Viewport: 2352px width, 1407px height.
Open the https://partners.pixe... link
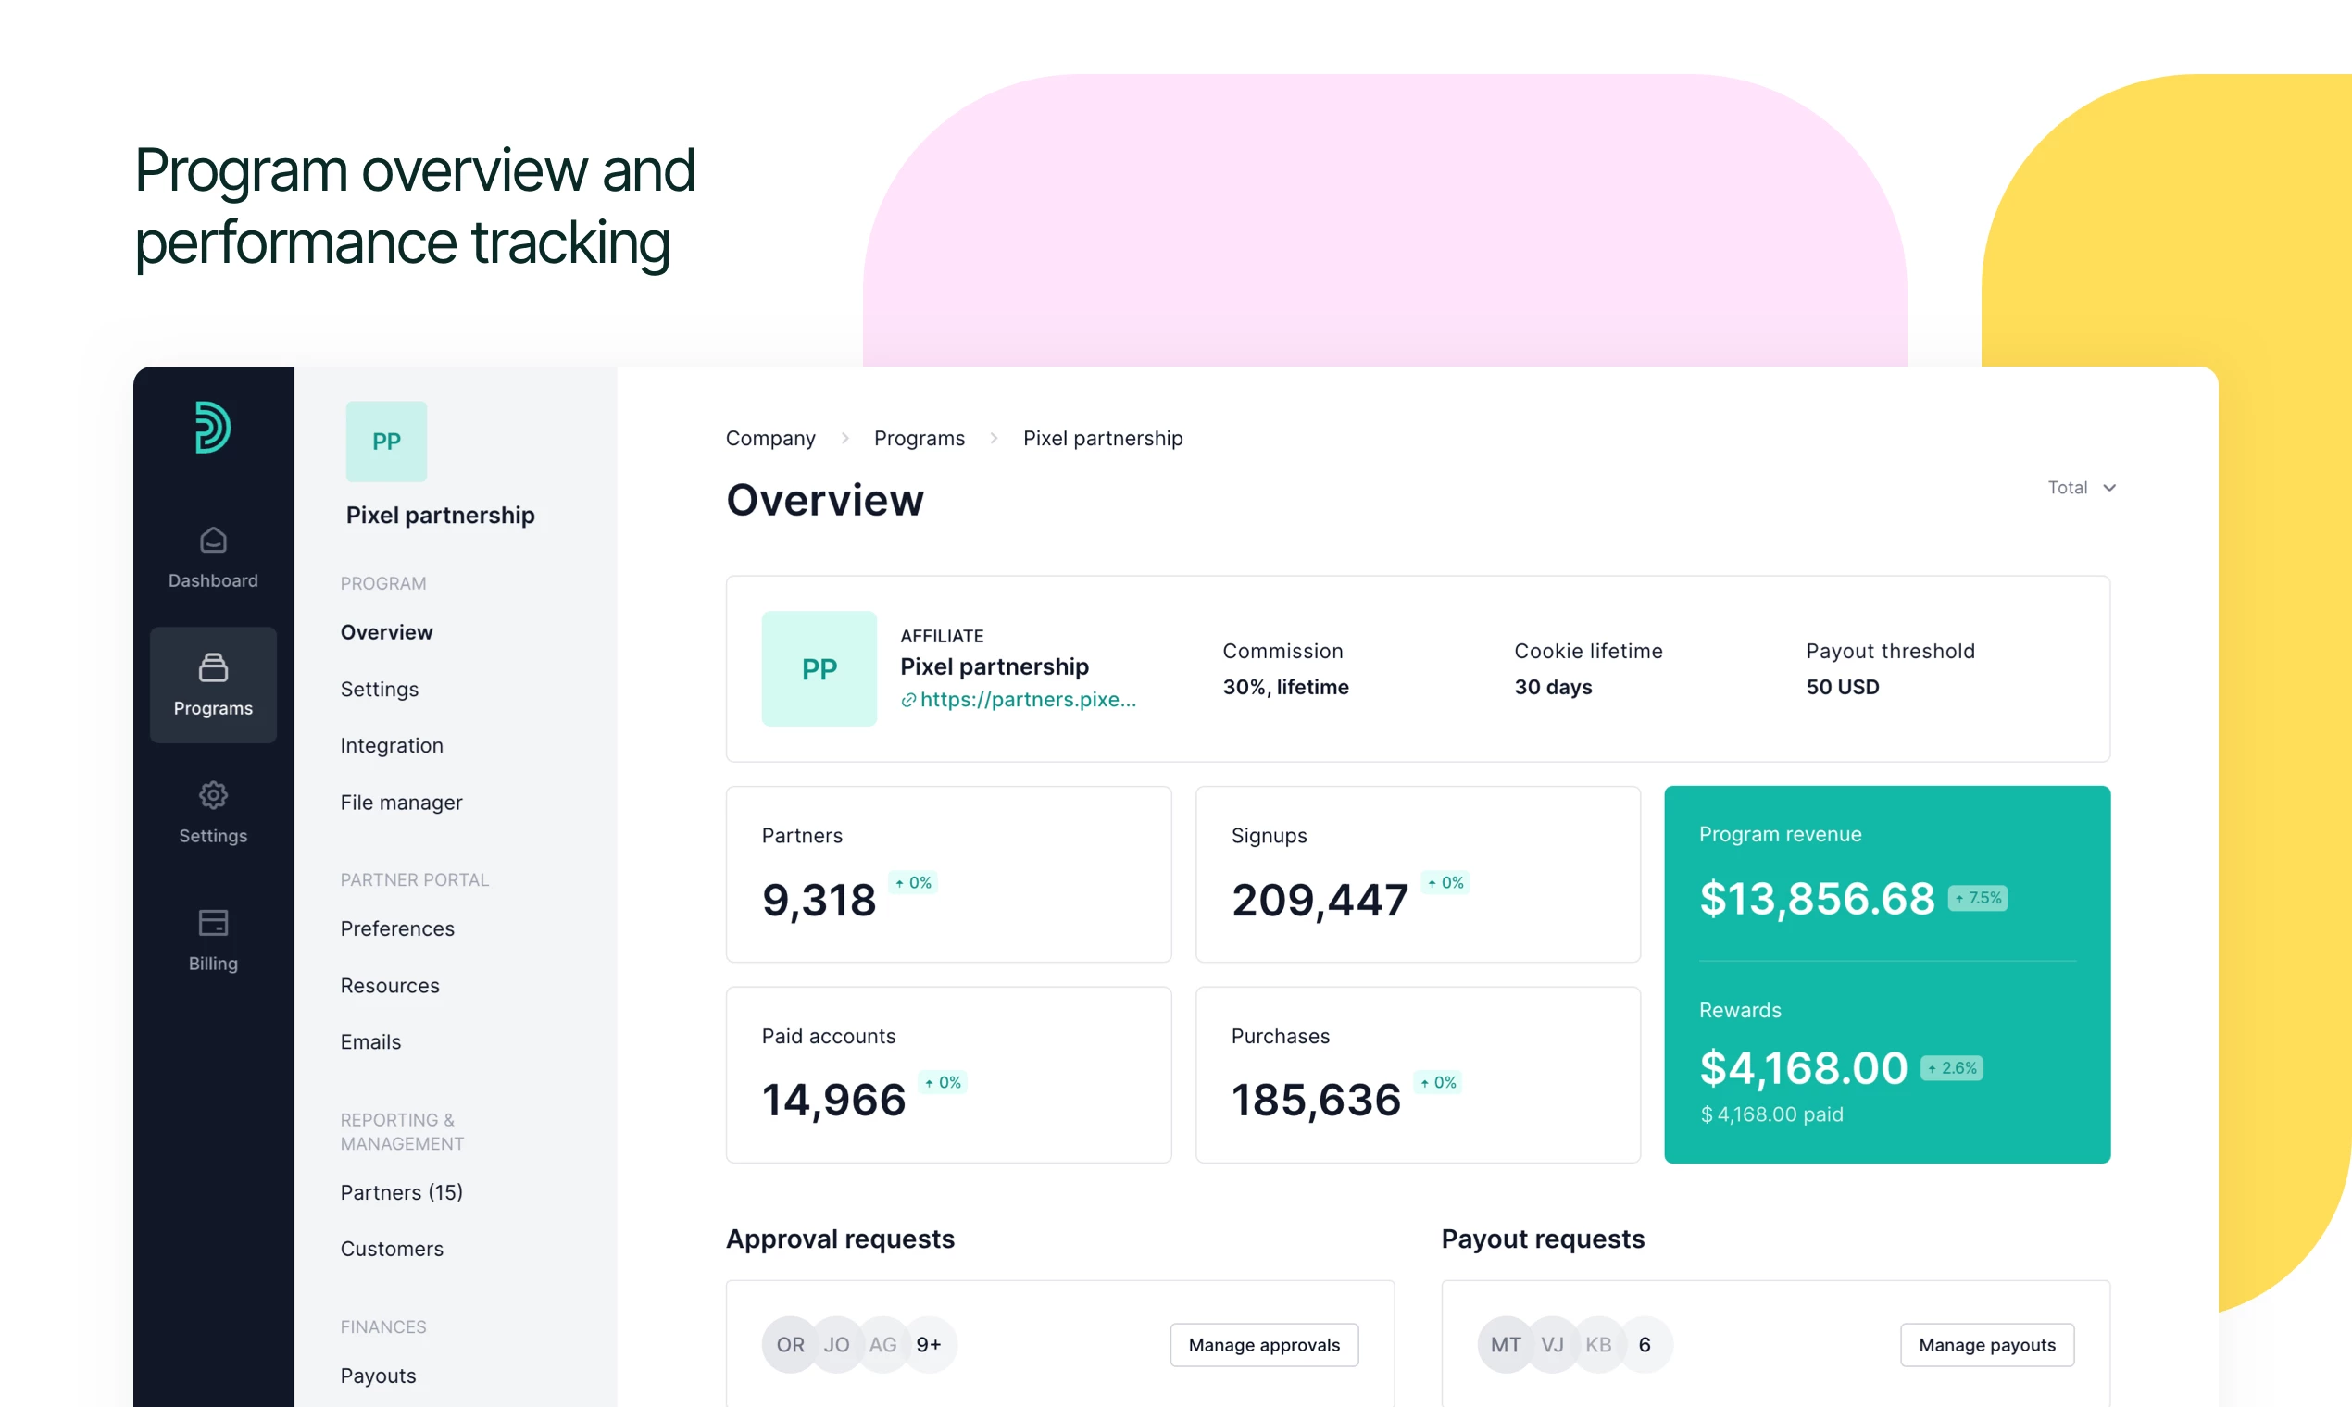pyautogui.click(x=1027, y=700)
